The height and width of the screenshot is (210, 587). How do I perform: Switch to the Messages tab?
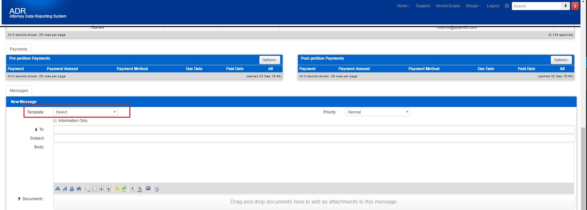click(x=19, y=91)
